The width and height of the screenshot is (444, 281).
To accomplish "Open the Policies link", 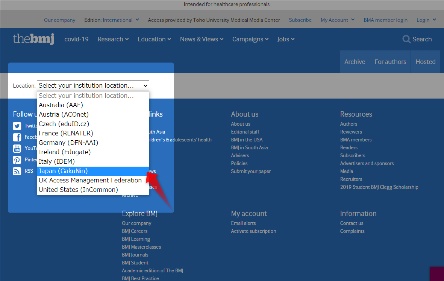I will 239,163.
